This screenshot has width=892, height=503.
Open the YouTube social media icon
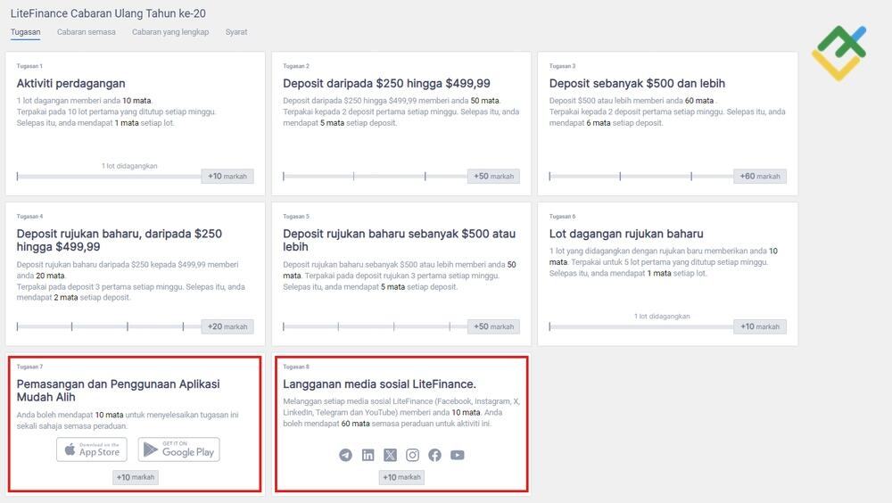tap(458, 455)
